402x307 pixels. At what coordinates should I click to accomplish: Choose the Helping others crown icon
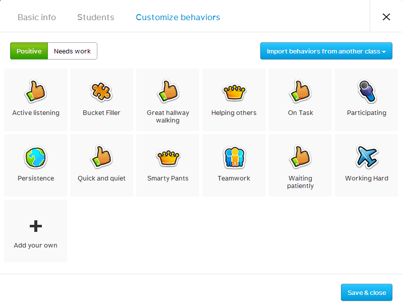click(234, 92)
